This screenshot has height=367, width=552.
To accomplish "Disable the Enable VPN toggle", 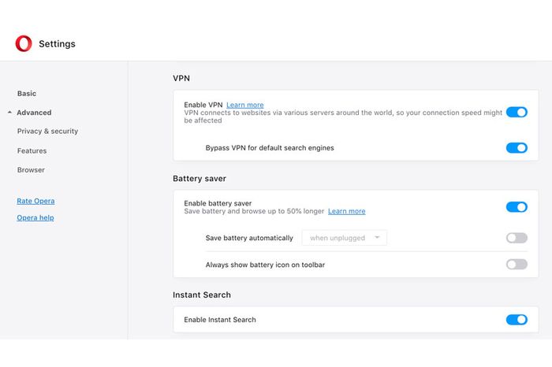I will (x=517, y=112).
